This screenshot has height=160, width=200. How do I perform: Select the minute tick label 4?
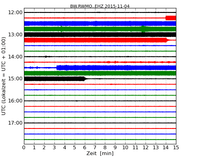pyautogui.click(x=65, y=148)
